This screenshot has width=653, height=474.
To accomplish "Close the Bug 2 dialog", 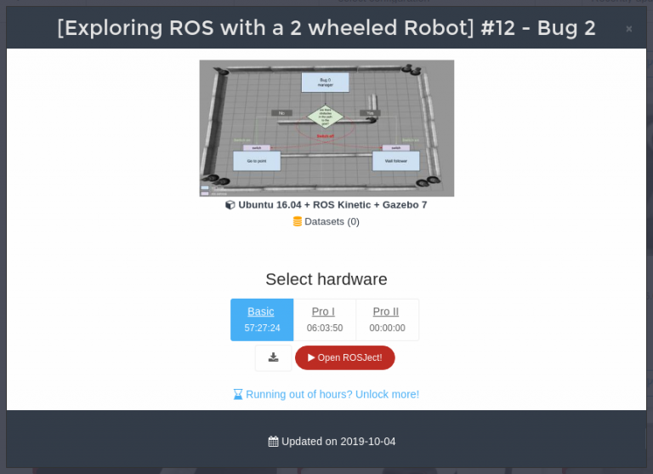I will tap(629, 29).
